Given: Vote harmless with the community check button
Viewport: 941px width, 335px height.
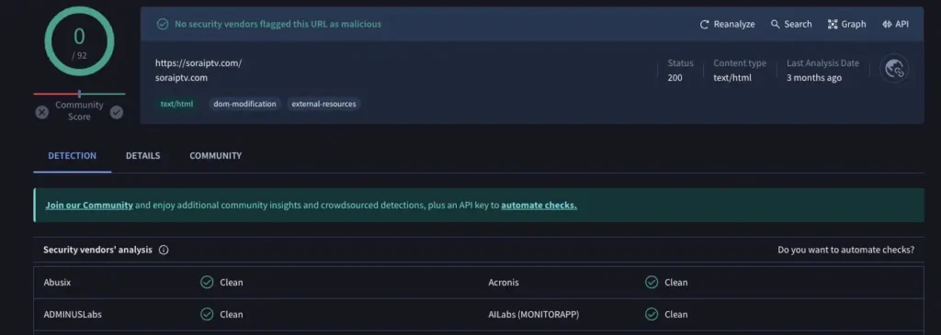Looking at the screenshot, I should [117, 112].
